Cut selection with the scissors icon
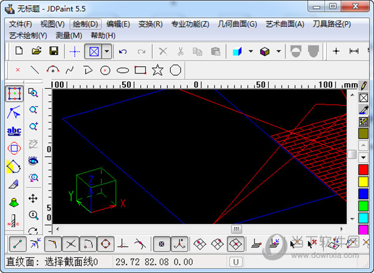This screenshot has height=273, width=374. click(181, 51)
